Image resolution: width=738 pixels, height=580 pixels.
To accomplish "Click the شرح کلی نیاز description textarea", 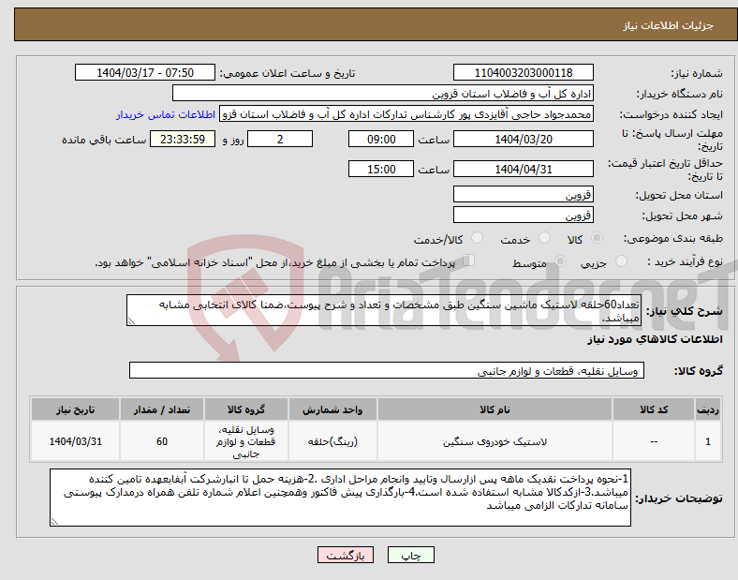I will click(x=384, y=310).
